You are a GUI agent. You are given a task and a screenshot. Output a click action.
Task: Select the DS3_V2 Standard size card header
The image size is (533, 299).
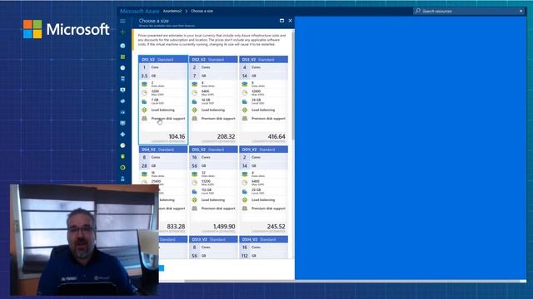click(x=263, y=59)
